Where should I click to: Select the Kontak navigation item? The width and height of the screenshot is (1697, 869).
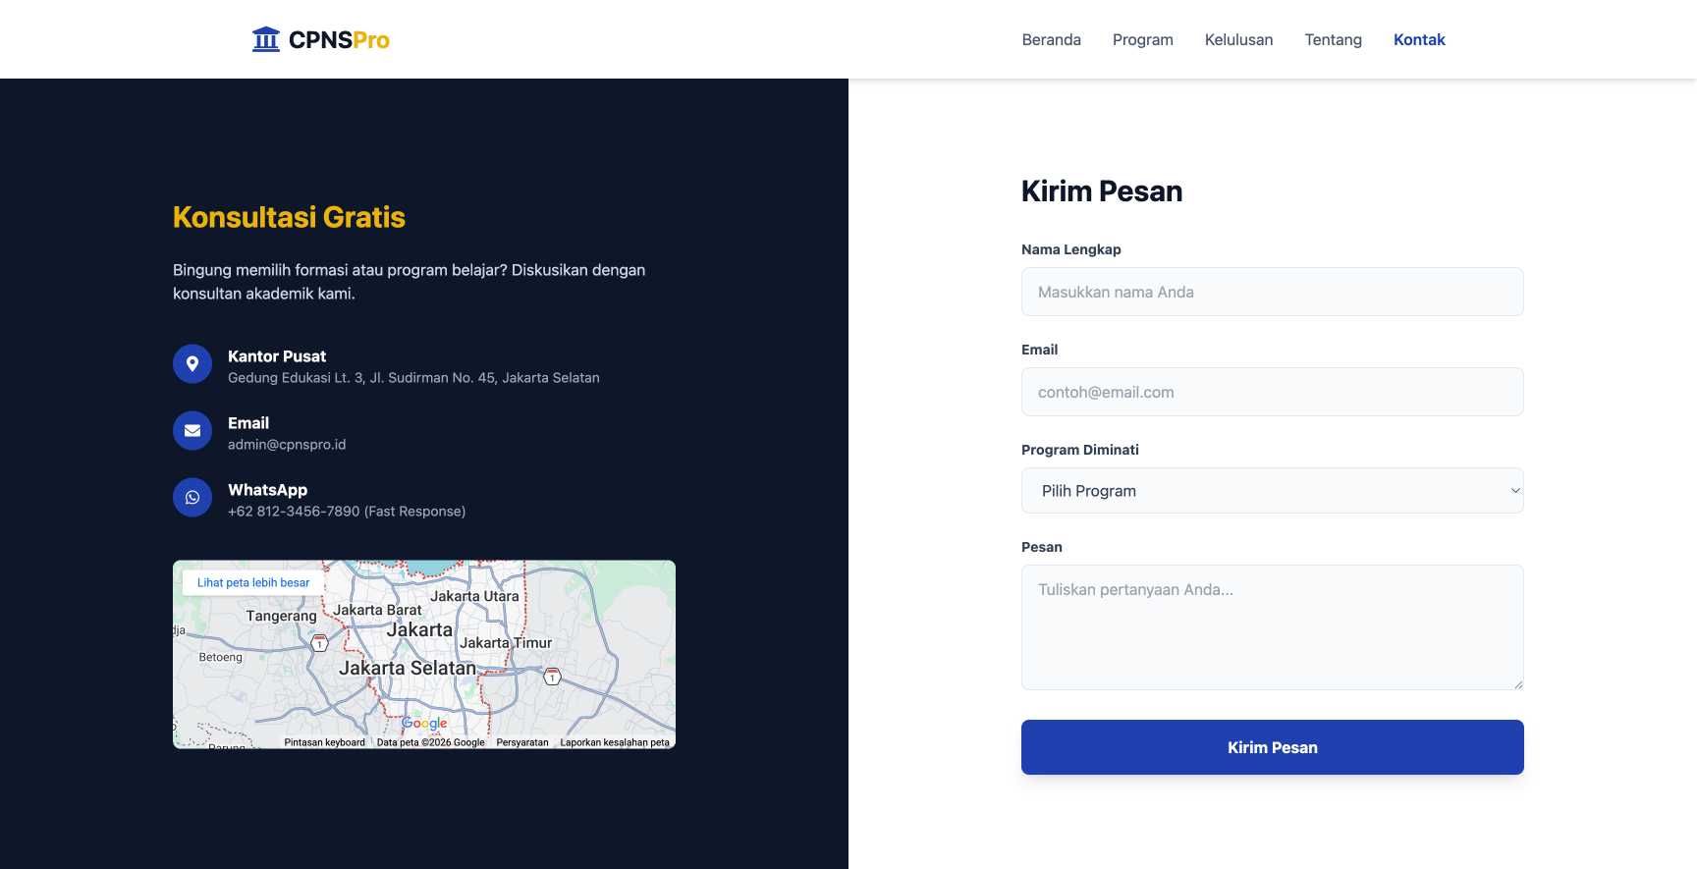point(1419,39)
